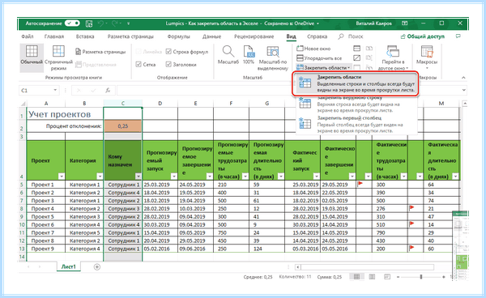The image size is (486, 298).
Task: Open Новое окно for this workbook
Action: tap(313, 49)
